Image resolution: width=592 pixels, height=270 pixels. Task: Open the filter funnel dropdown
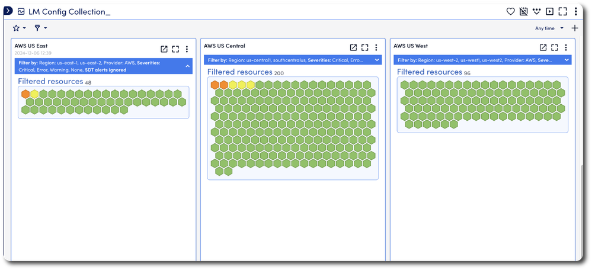40,28
